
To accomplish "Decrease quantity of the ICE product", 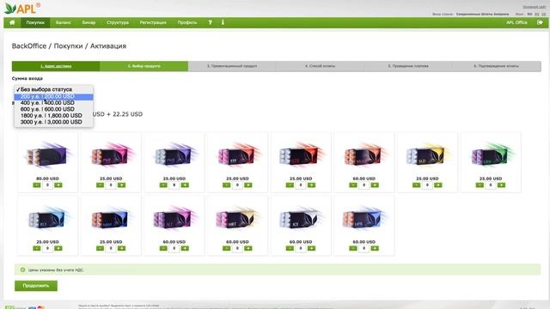I will tap(290, 248).
